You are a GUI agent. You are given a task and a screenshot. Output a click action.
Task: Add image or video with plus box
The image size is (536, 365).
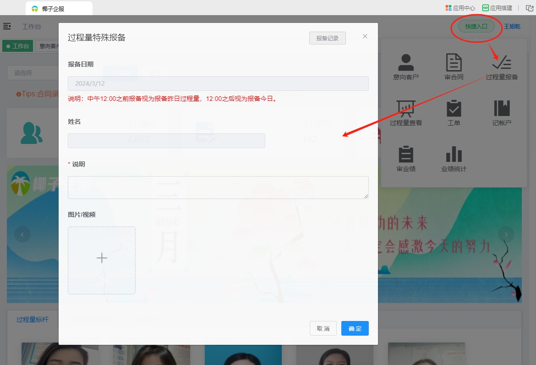coord(102,260)
